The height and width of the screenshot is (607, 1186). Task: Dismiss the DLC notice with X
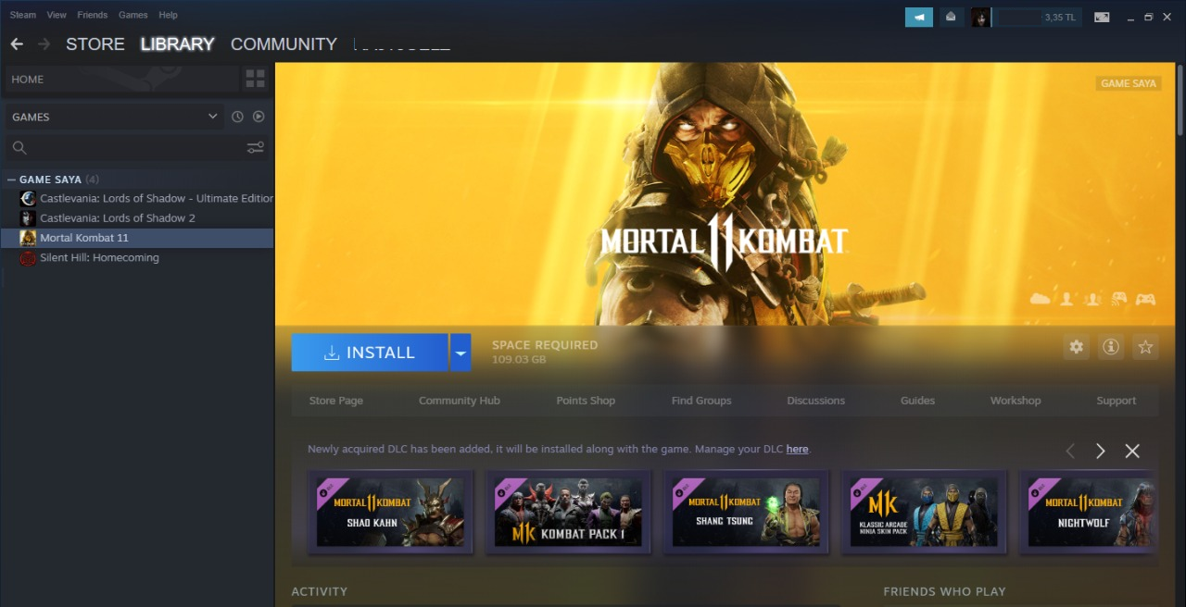[1132, 451]
